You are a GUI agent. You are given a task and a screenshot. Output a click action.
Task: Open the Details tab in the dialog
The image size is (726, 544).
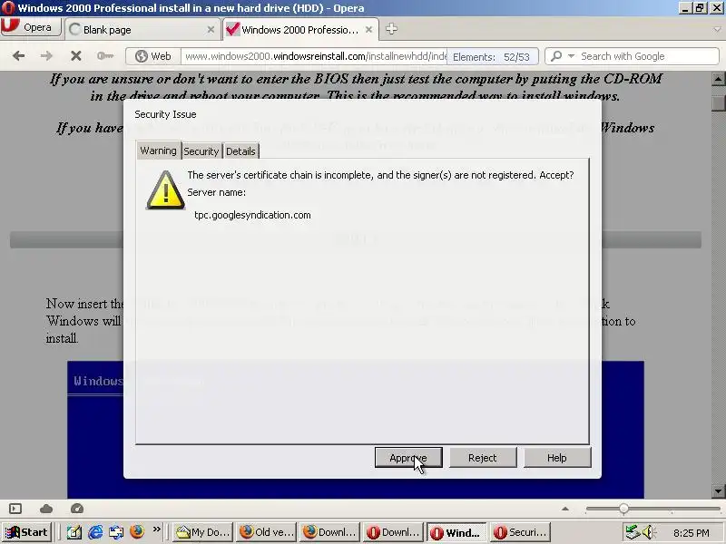click(x=240, y=151)
